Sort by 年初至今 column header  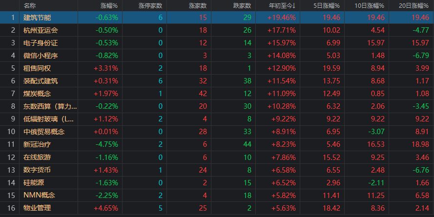click(x=282, y=5)
